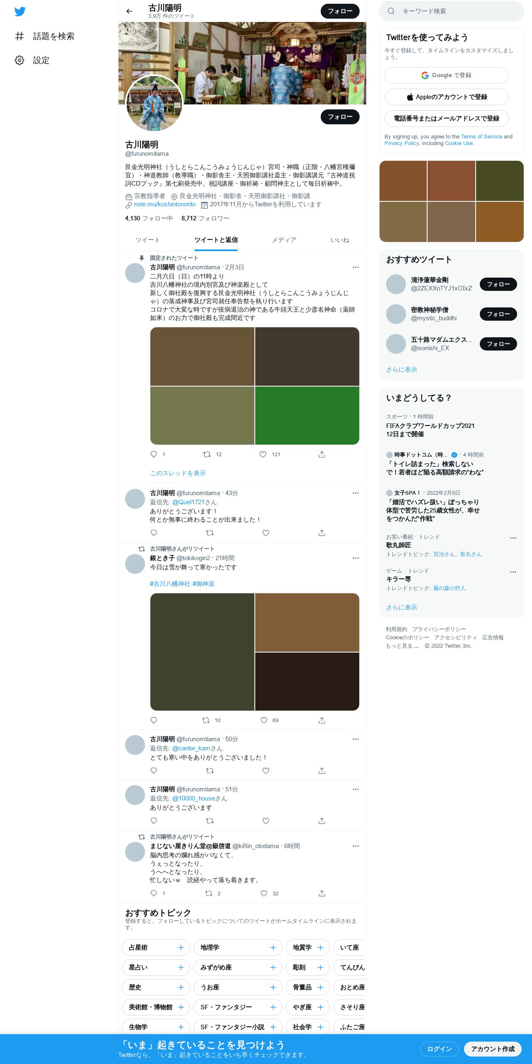
Task: Switch to the メディア tab
Action: click(x=284, y=240)
